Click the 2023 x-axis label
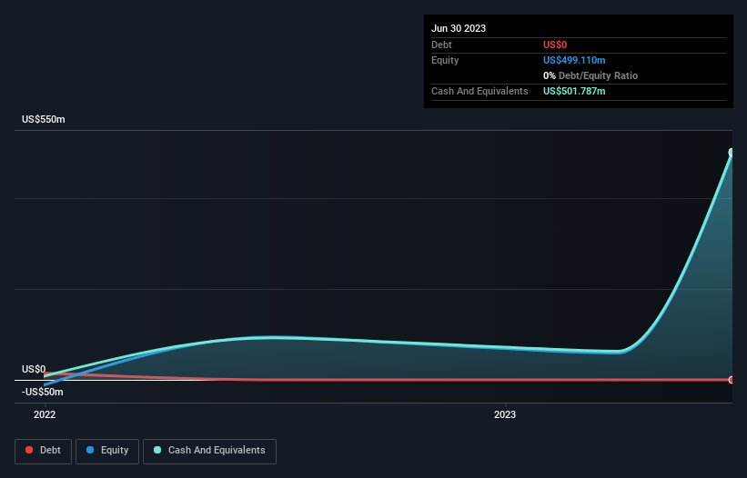This screenshot has height=478, width=747. pyautogui.click(x=505, y=414)
